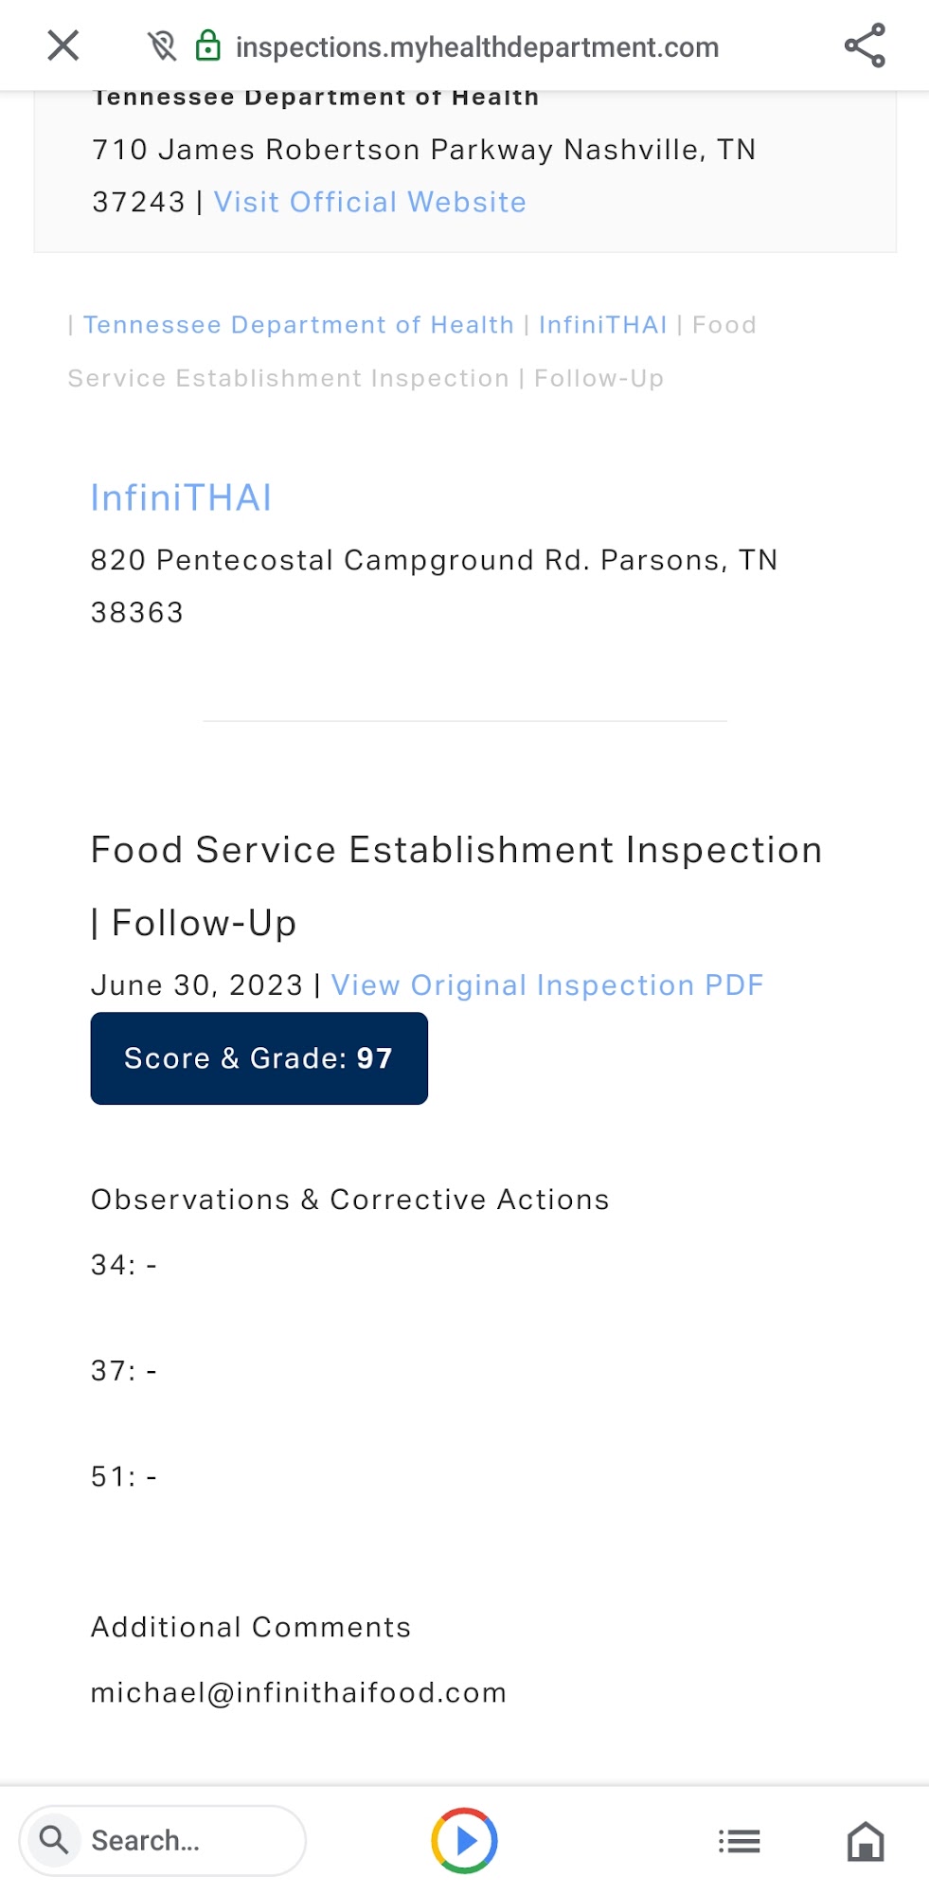Tap the tracking protection shield icon
The width and height of the screenshot is (929, 1895).
coord(162,45)
